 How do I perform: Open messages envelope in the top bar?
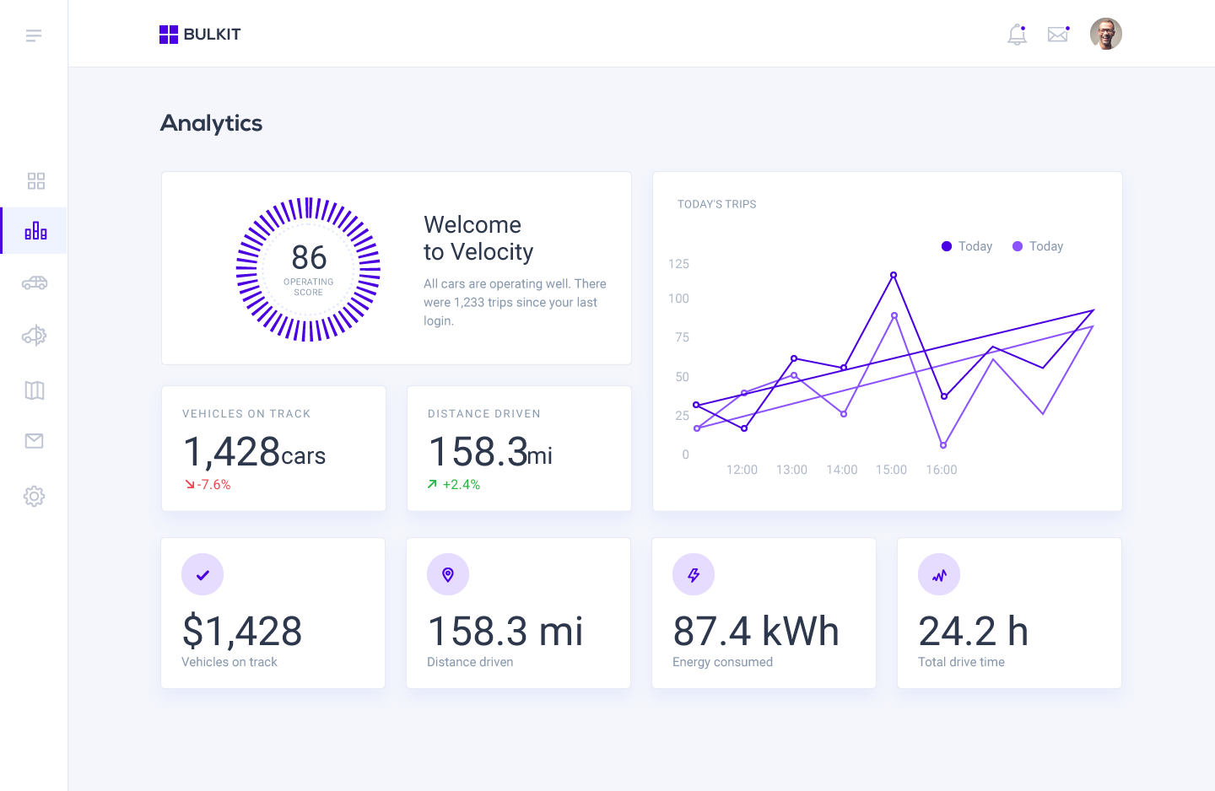(x=1058, y=35)
